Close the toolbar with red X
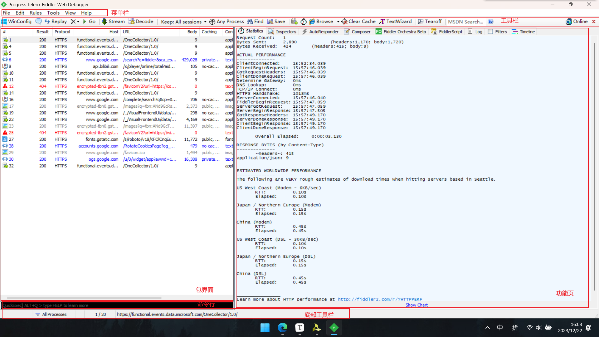The width and height of the screenshot is (599, 337). pyautogui.click(x=594, y=22)
